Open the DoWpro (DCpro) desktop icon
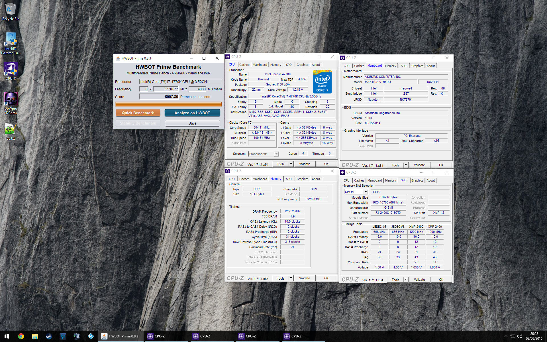Screen dimensions: 547x342 click(11, 103)
